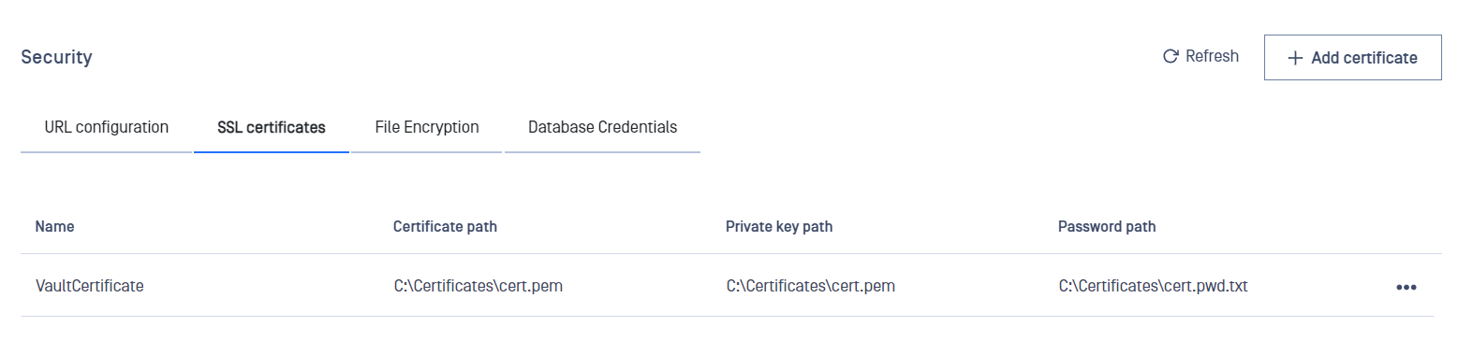Click the circular Refresh arrow icon
The height and width of the screenshot is (341, 1473).
coord(1170,57)
